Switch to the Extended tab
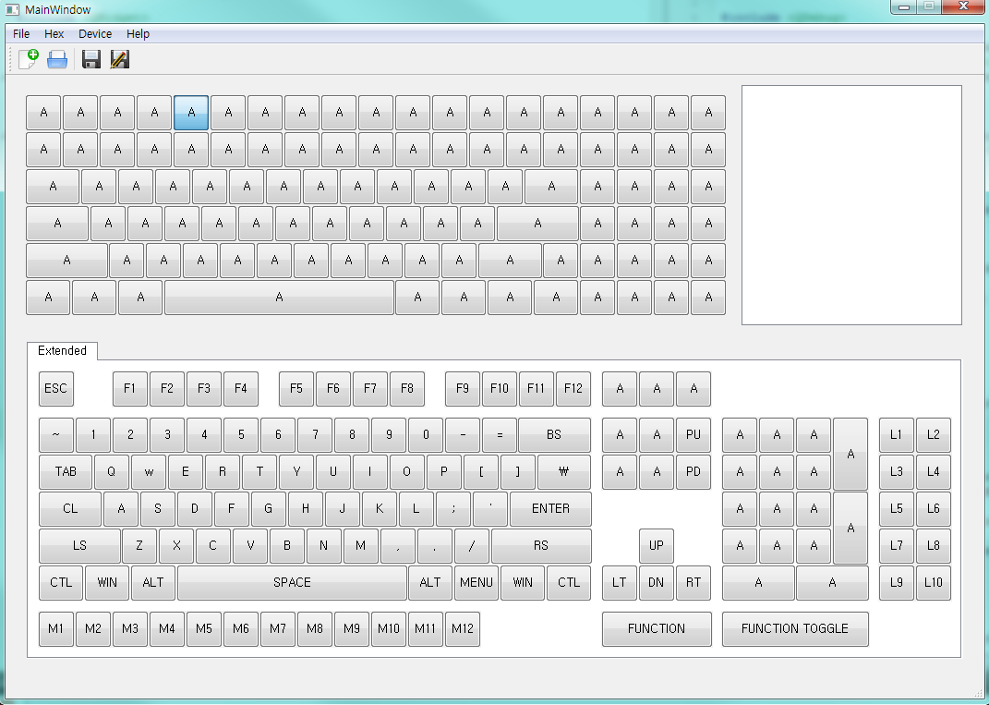This screenshot has width=989, height=705. (62, 351)
